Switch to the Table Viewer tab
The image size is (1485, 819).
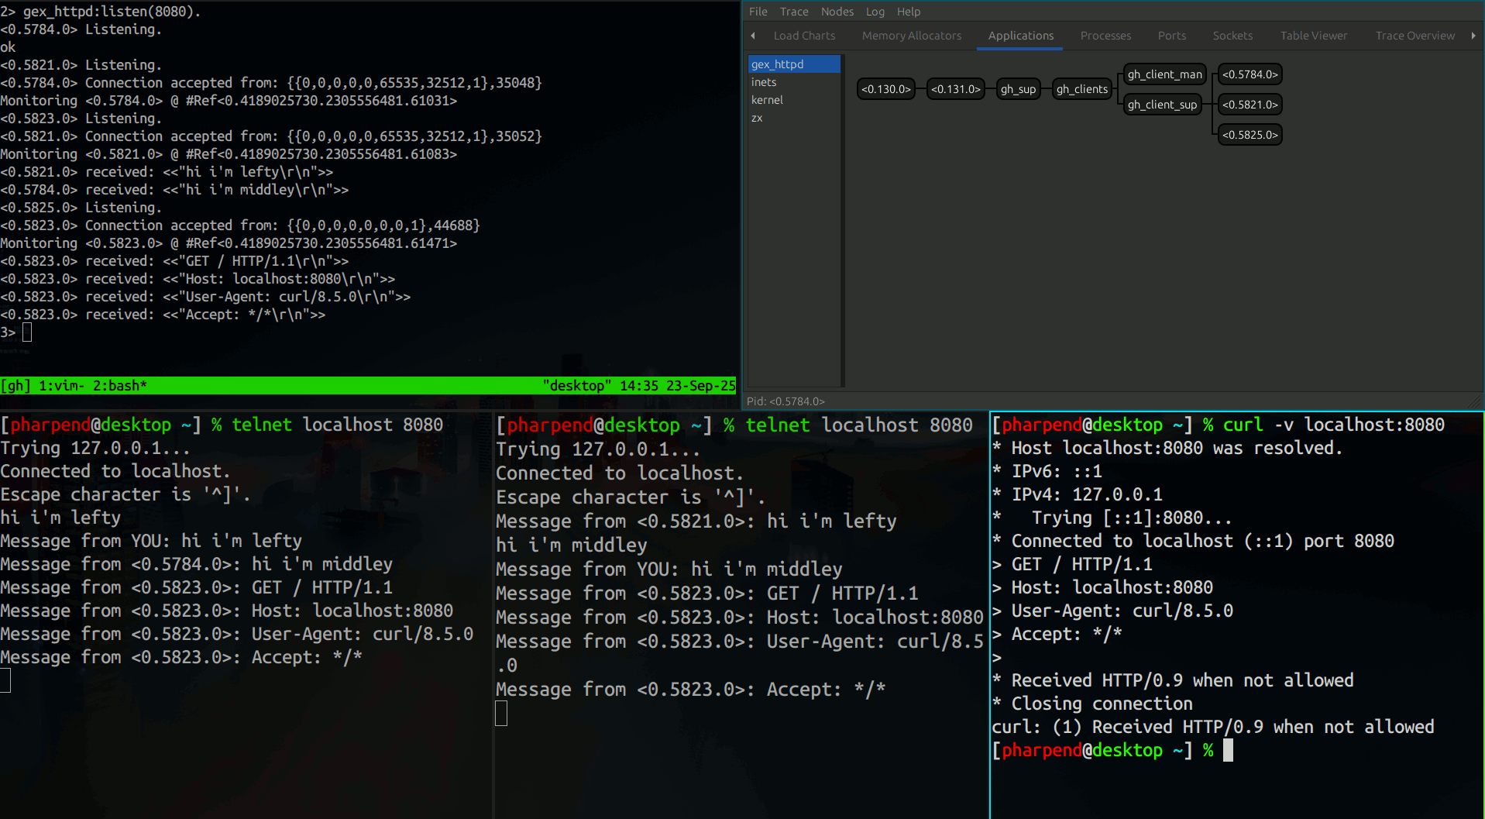click(1313, 36)
